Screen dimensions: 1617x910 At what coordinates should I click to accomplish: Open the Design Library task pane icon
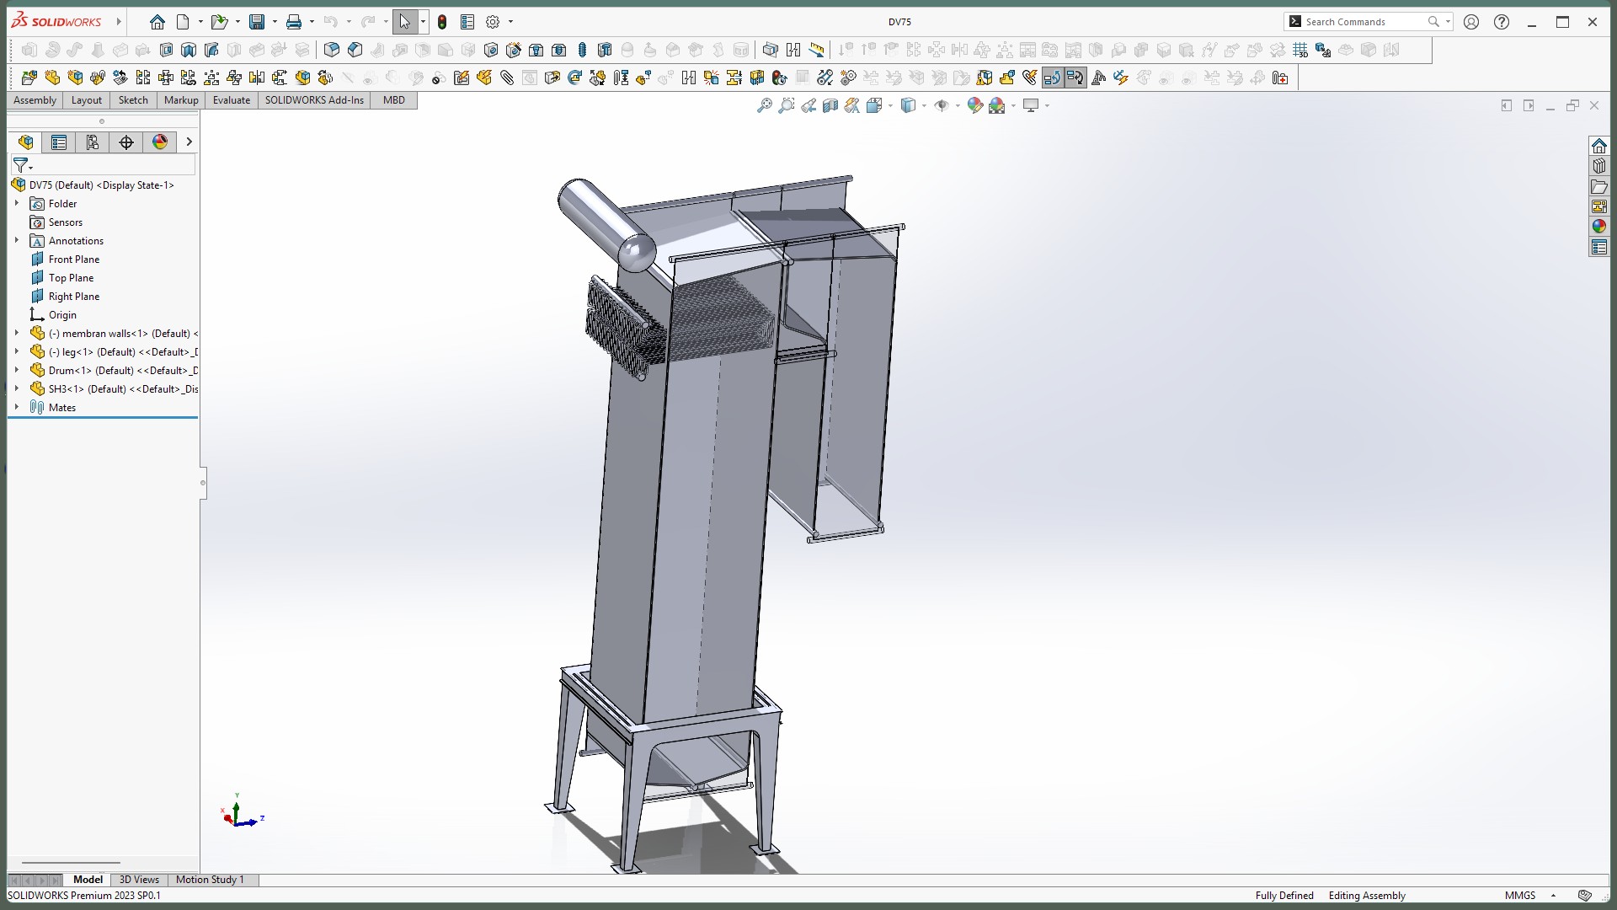point(1598,166)
